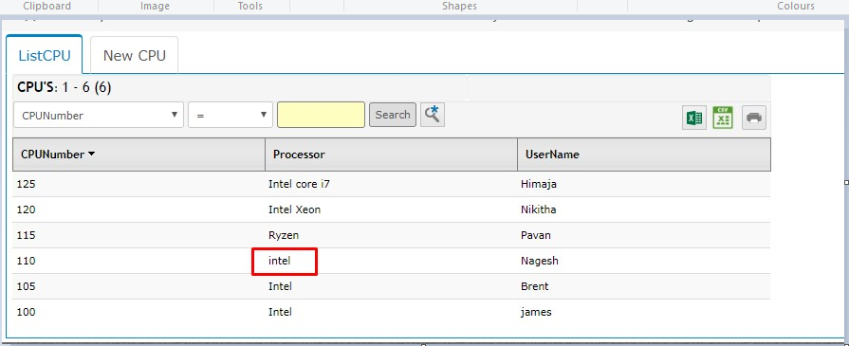Focus the yellow search text field

click(321, 115)
